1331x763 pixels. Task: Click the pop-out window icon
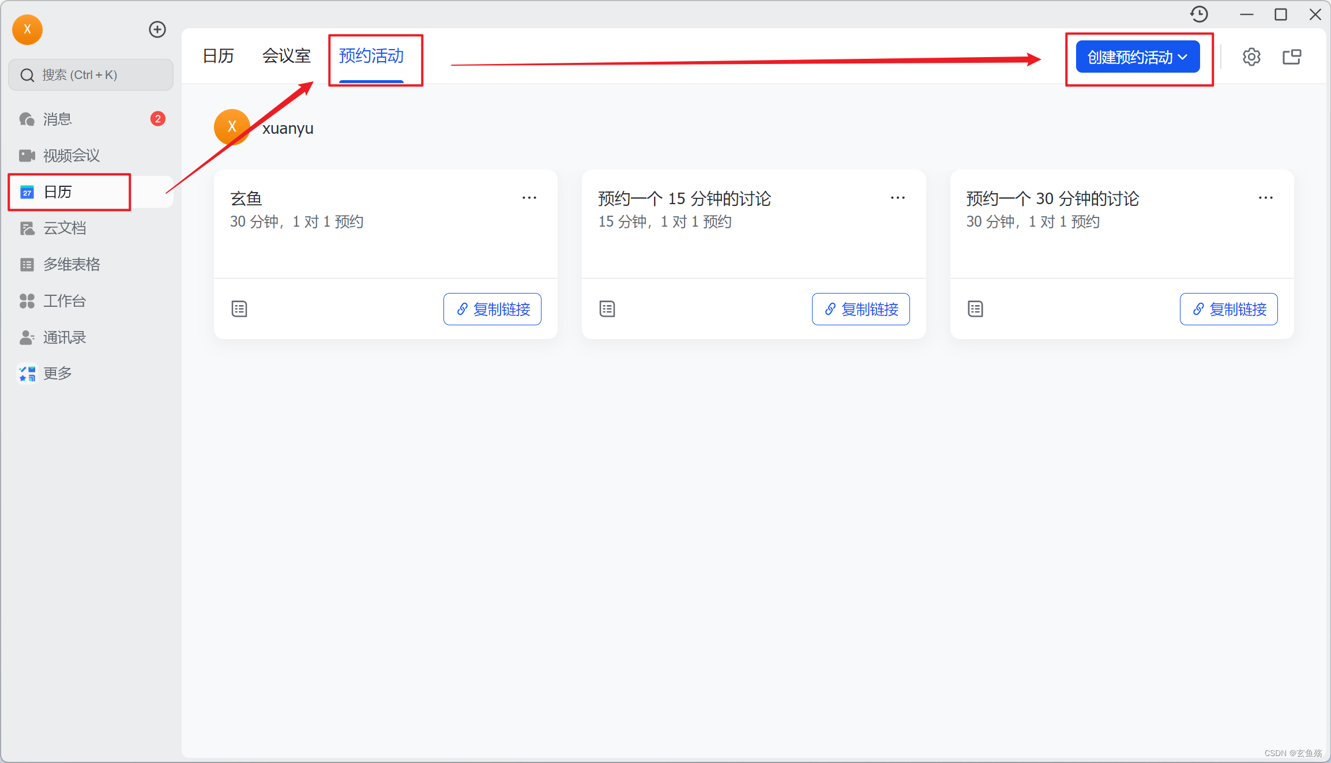(x=1291, y=57)
